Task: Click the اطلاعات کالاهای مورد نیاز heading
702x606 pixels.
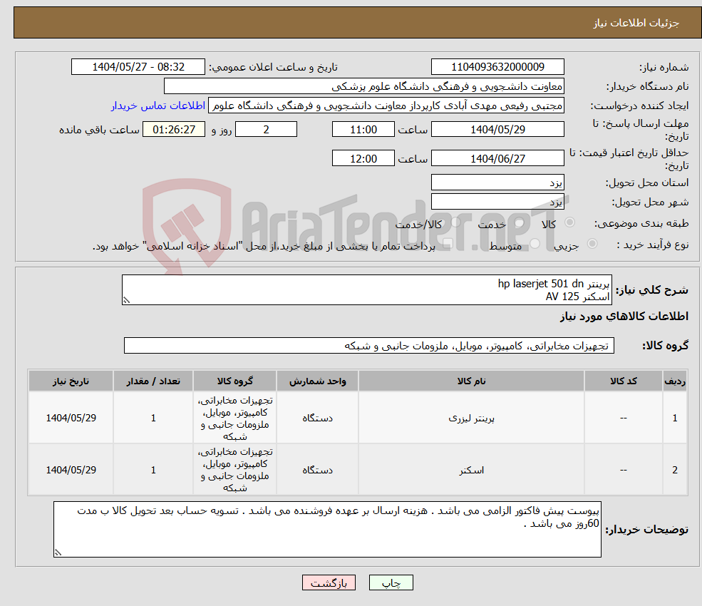Action: 624,317
